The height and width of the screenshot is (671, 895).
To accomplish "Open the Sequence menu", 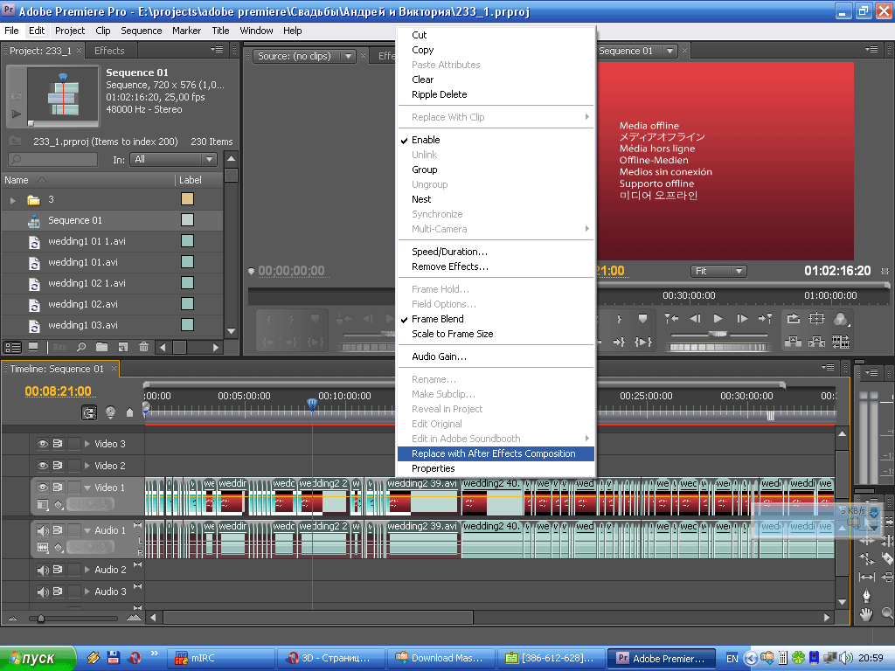I will 141,31.
